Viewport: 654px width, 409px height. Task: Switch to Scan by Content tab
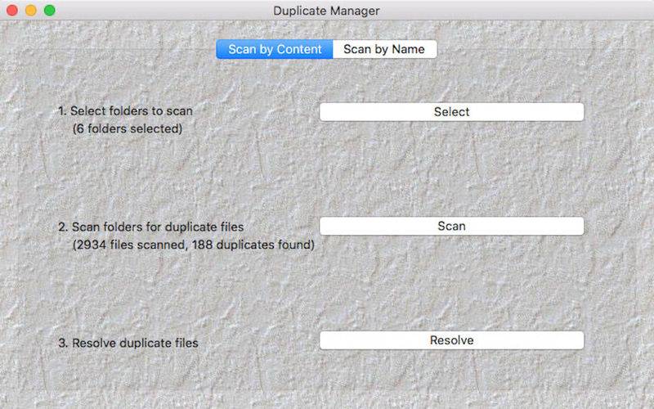[x=275, y=49]
